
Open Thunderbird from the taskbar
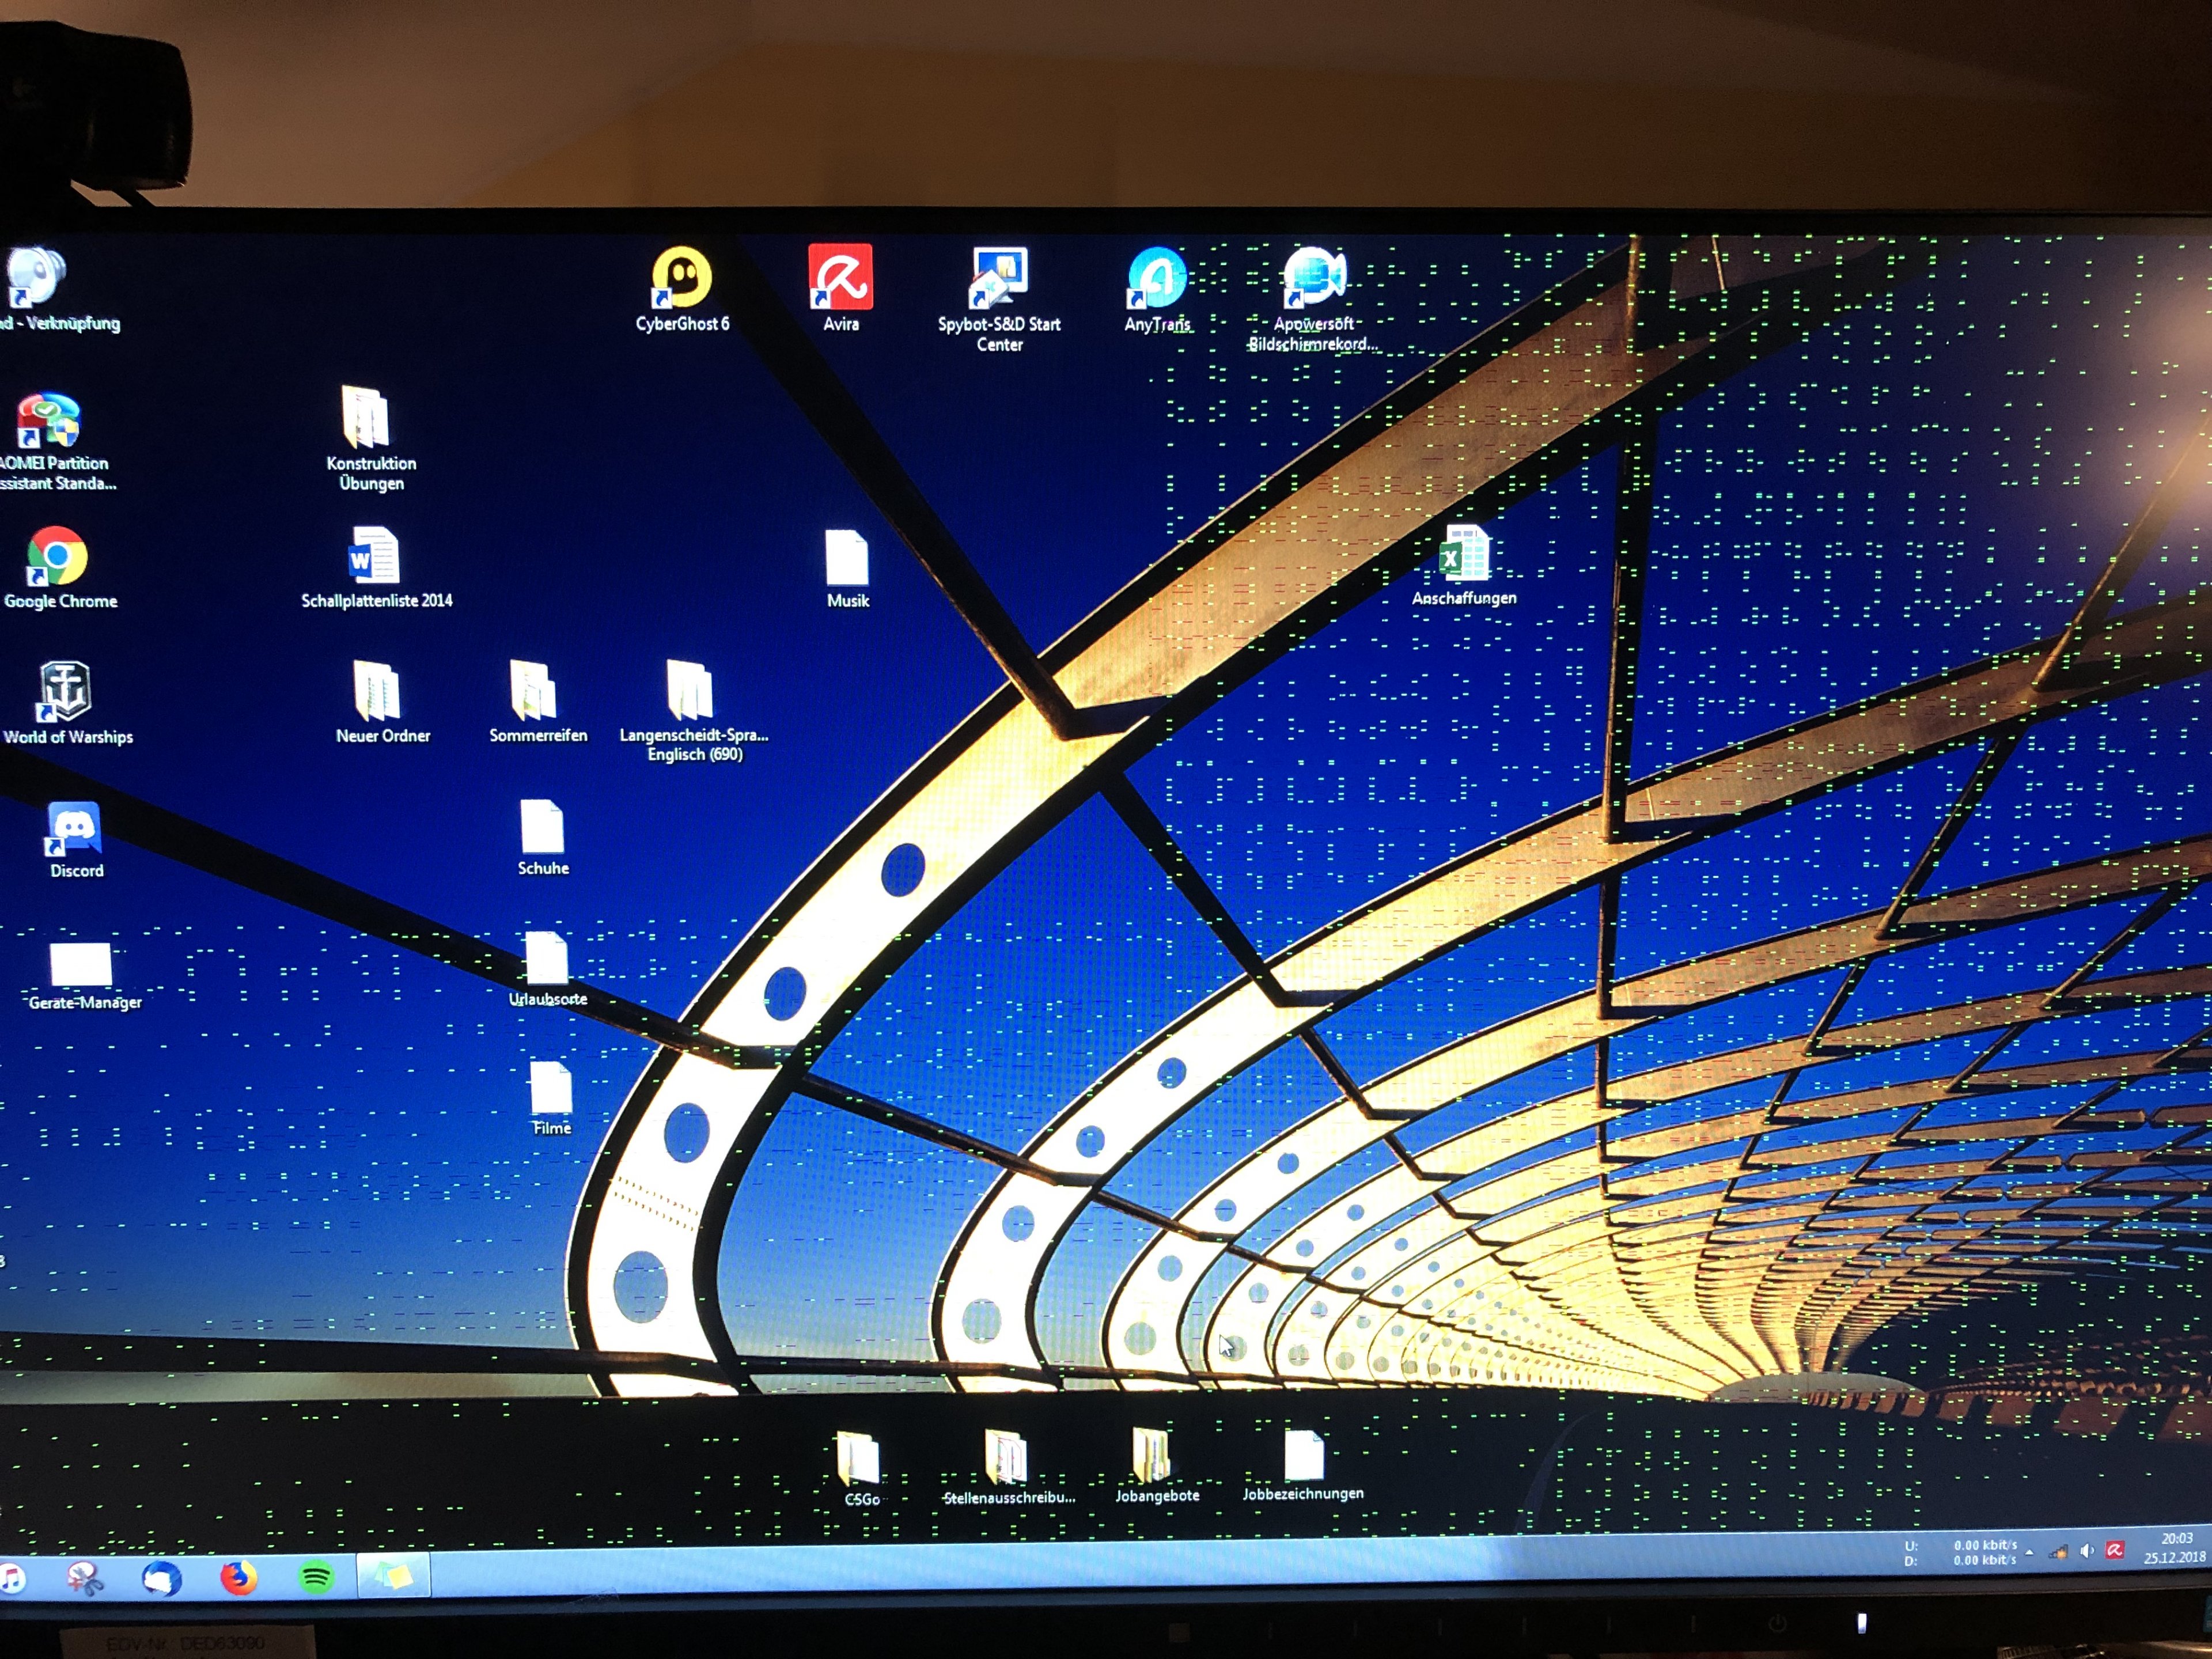(161, 1579)
